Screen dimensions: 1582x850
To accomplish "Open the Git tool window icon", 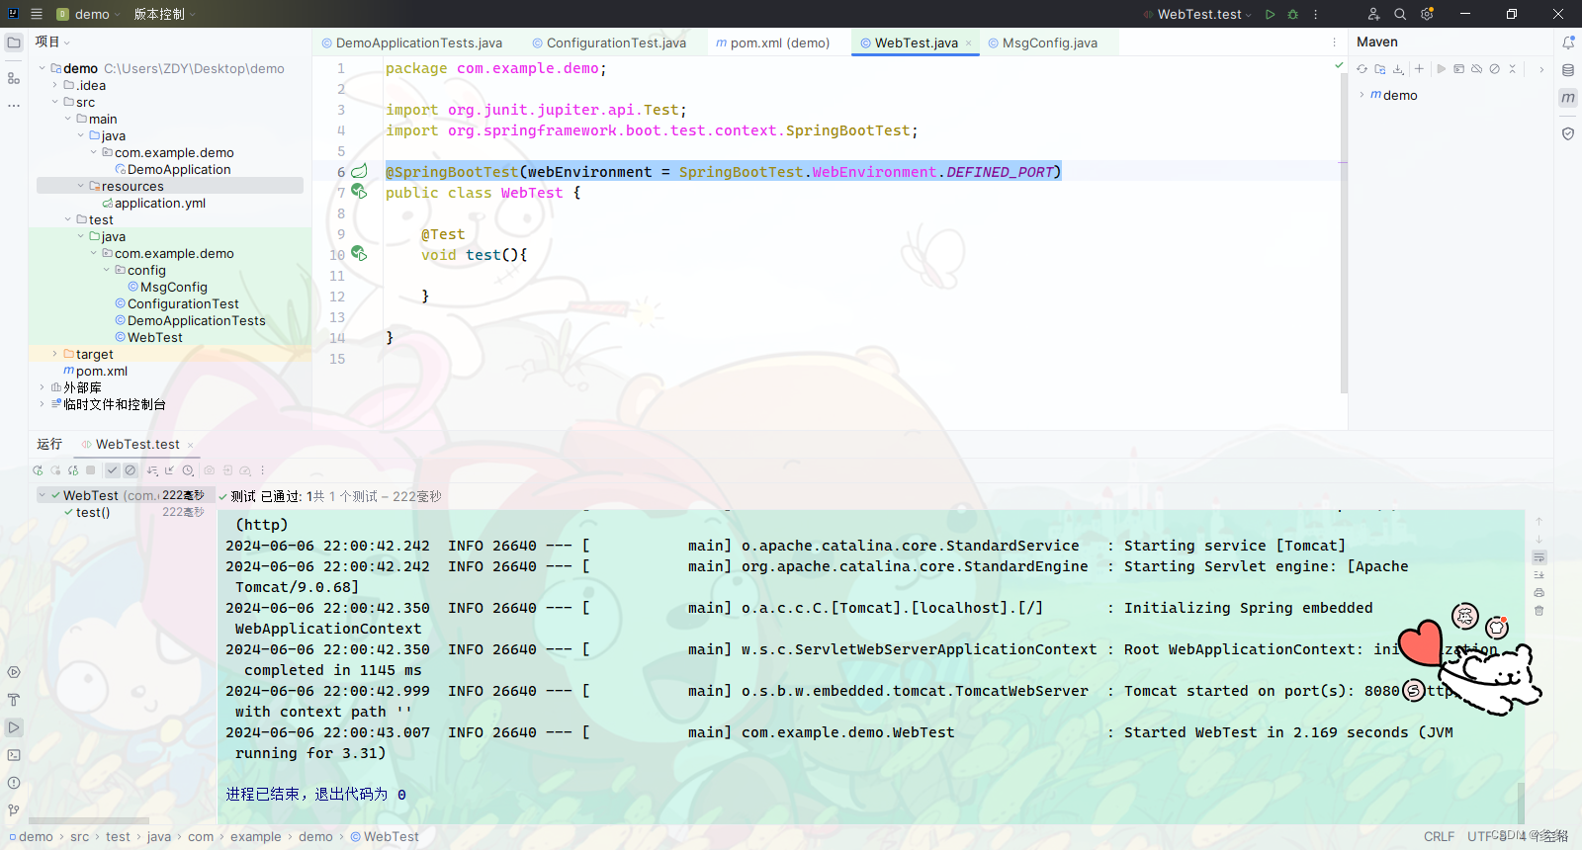I will pos(14,810).
